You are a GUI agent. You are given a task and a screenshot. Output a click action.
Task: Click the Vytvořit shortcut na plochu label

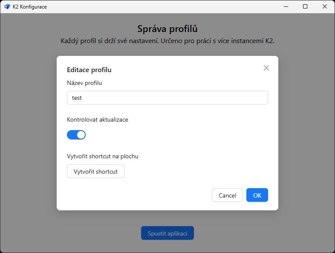pos(103,156)
